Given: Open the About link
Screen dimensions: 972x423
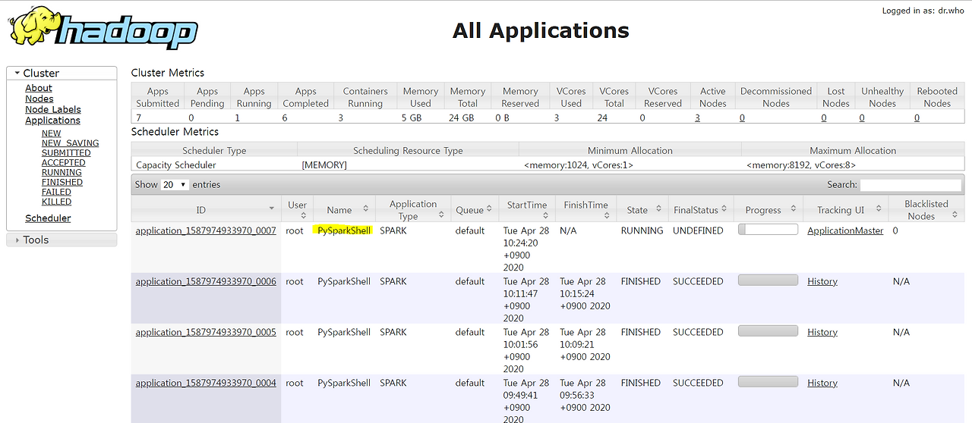Looking at the screenshot, I should coord(39,88).
